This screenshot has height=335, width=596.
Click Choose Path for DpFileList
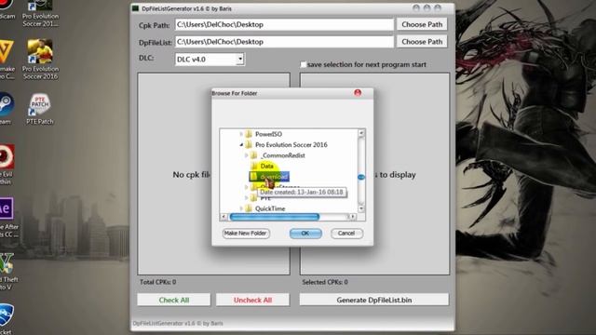coord(422,42)
